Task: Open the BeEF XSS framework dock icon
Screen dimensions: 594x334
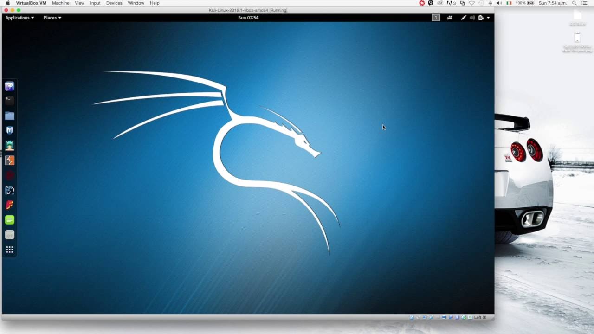Action: coord(9,190)
